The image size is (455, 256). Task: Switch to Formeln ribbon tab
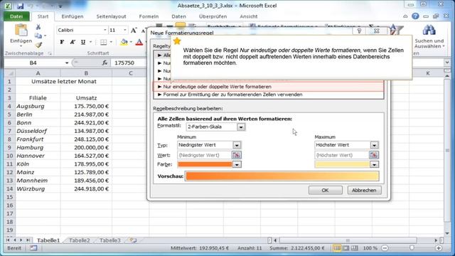(x=149, y=16)
